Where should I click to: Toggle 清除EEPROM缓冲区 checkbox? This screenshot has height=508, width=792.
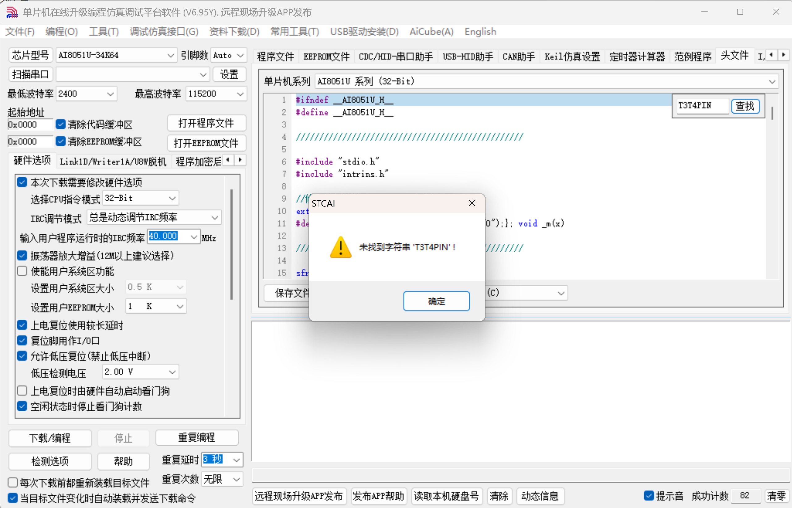tap(60, 141)
